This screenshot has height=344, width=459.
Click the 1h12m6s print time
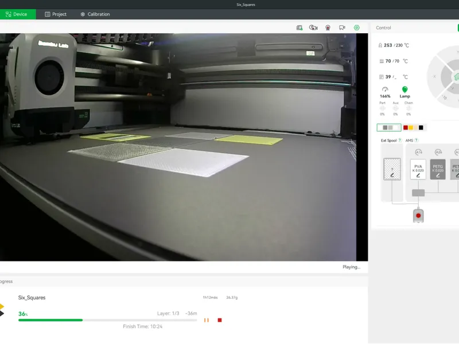pos(210,298)
